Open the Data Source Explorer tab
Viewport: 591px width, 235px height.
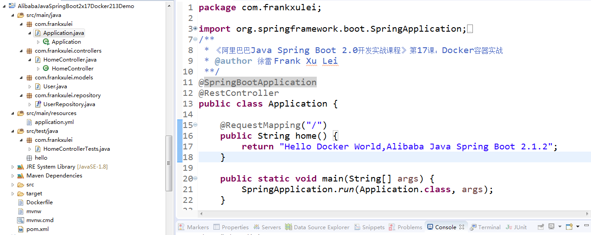[x=317, y=227]
